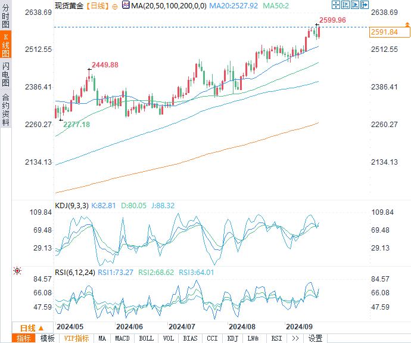Open the MA indicator settings icon

(x=126, y=5)
